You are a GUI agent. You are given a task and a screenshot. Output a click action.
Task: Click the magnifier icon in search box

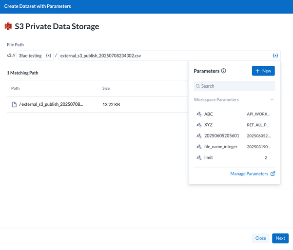click(x=198, y=86)
